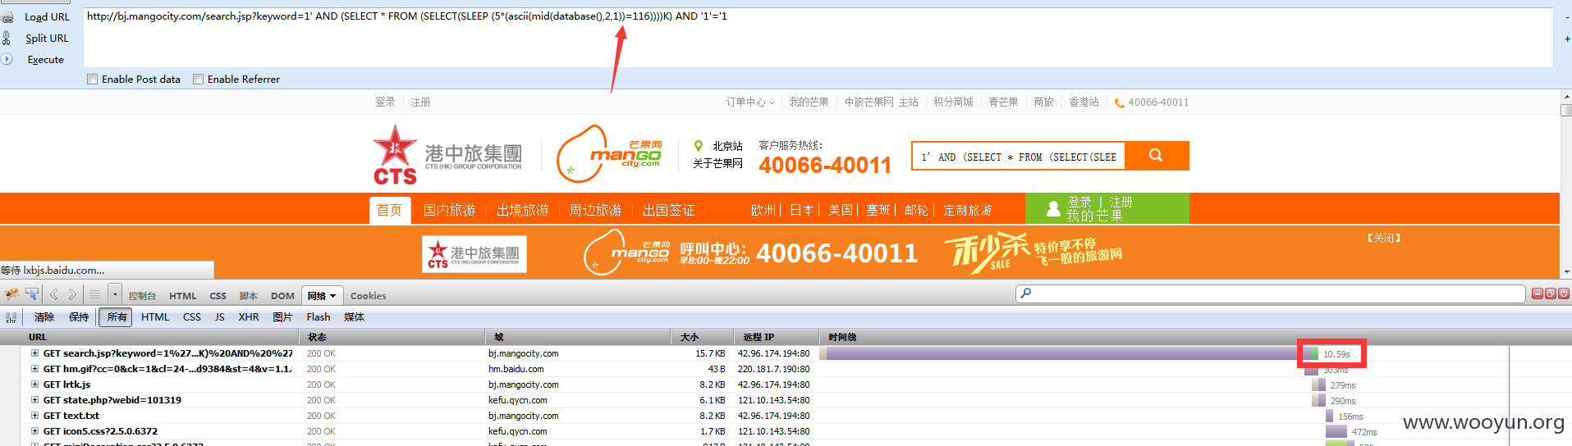Image resolution: width=1572 pixels, height=446 pixels.
Task: Open 周边旅游 navigation item
Action: click(595, 211)
